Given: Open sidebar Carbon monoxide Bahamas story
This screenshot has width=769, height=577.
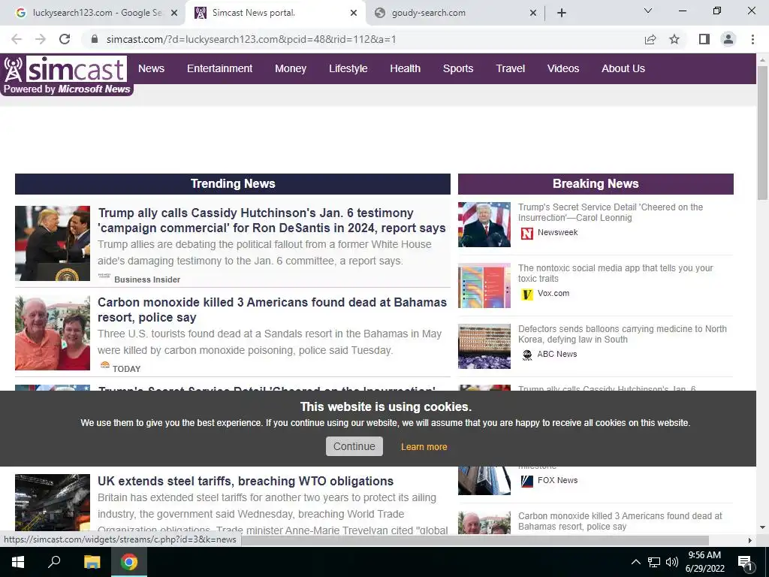Looking at the screenshot, I should pyautogui.click(x=620, y=521).
